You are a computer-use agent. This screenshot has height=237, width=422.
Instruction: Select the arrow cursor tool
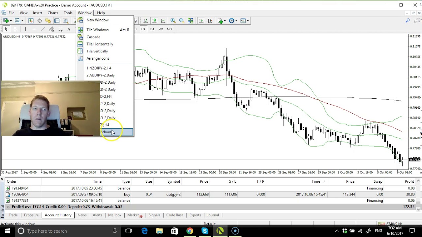6,29
